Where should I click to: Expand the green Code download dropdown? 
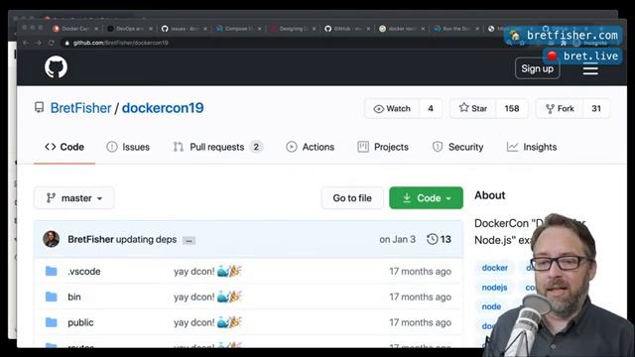pyautogui.click(x=426, y=198)
